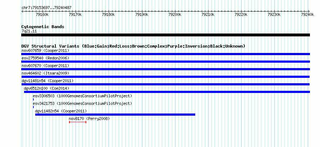Click the small blue tick under esv3421753
This screenshot has width=320, height=147.
coord(33,107)
